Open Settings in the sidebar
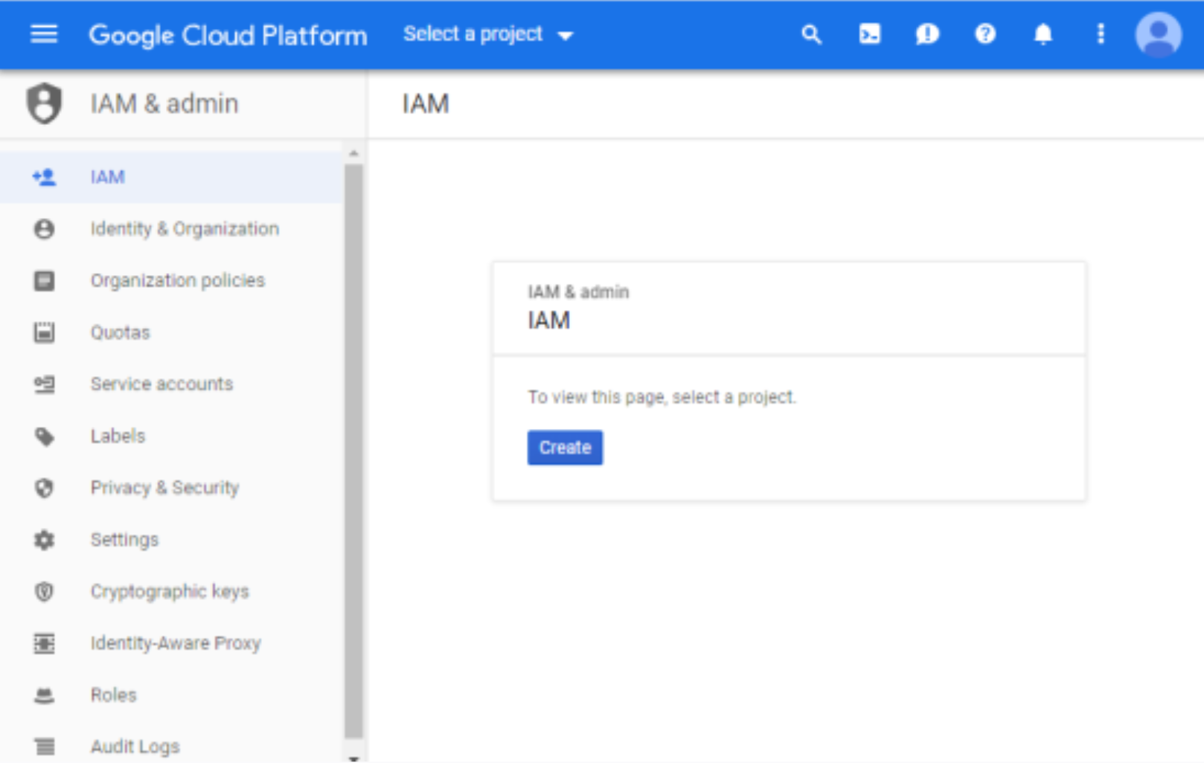1204x763 pixels. pyautogui.click(x=171, y=540)
